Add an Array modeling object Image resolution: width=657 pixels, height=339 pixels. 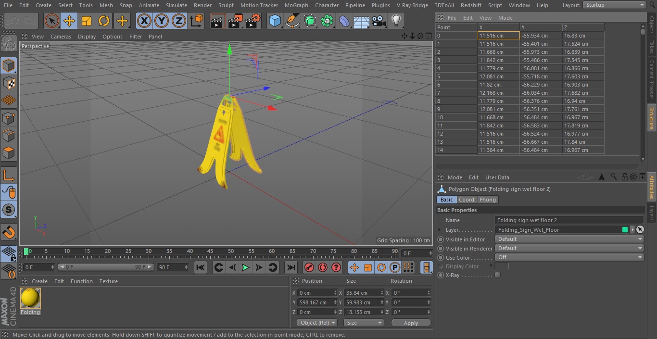pos(327,21)
